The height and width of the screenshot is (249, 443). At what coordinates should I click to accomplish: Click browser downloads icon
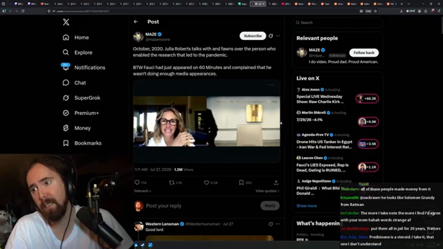pos(401,11)
